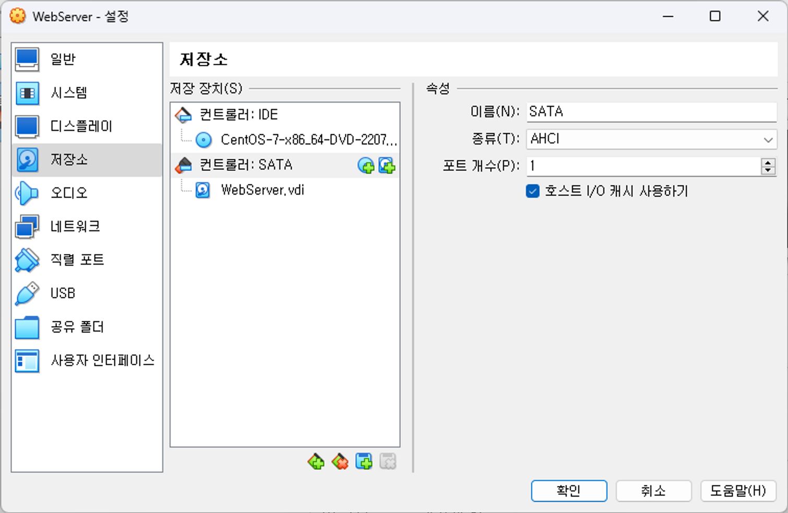Open the 공유 폴더 settings category
The height and width of the screenshot is (513, 788).
coord(87,327)
